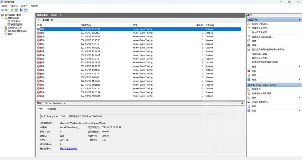Viewport: 302px width, 160px height.
Task: Open the 复制 submenu arrow
Action: [300, 98]
